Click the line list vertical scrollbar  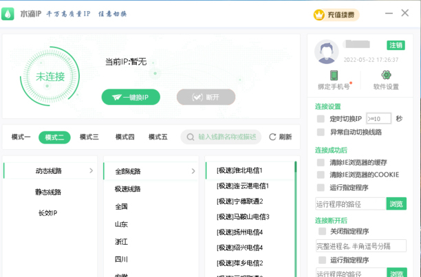295,219
